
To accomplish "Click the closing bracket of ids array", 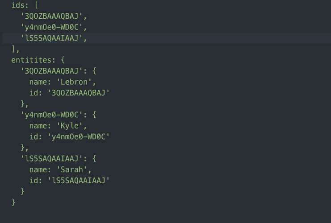I will [x=13, y=49].
